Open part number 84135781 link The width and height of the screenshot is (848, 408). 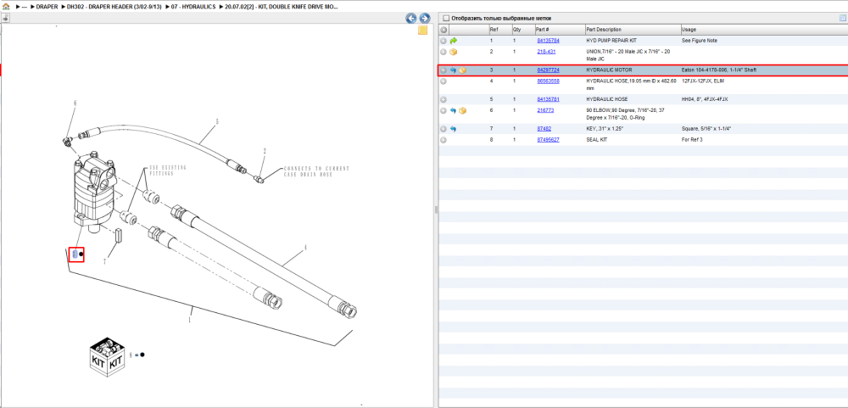coord(548,99)
